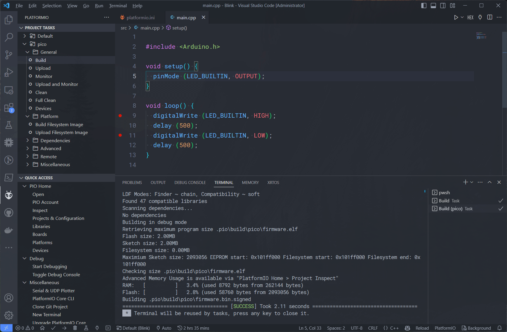
Task: Switch to MEMORY panel tab
Action: click(250, 182)
